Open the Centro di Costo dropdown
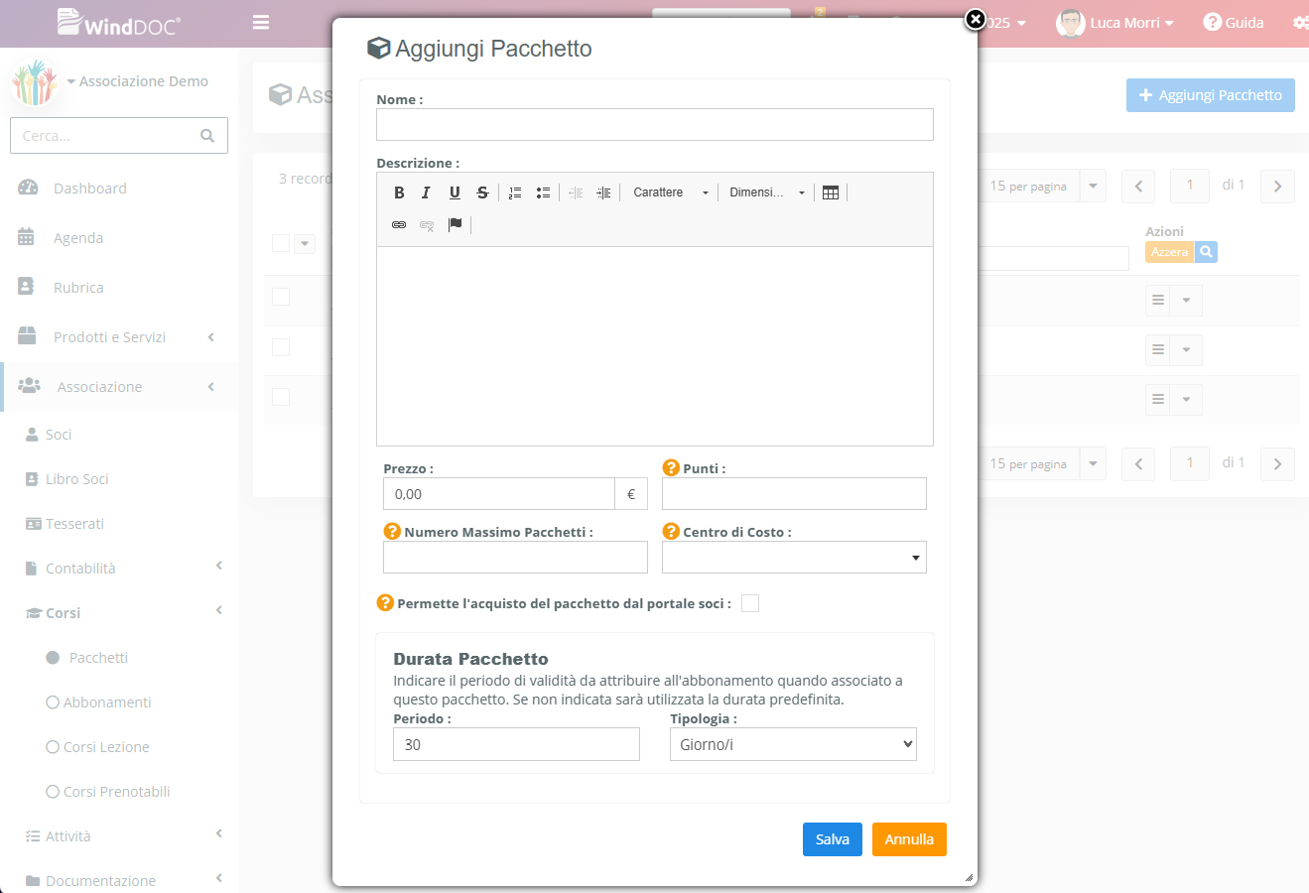 pos(794,558)
